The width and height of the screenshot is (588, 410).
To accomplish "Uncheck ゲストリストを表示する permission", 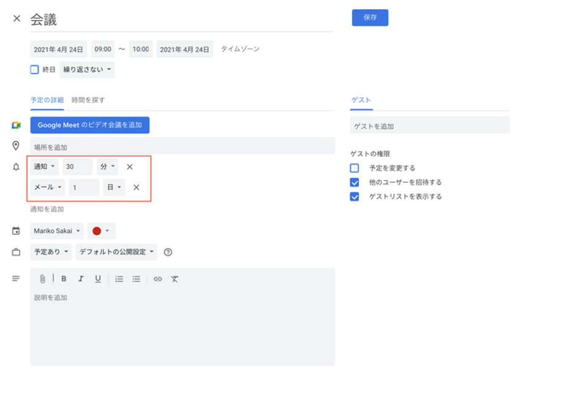I will tap(355, 197).
